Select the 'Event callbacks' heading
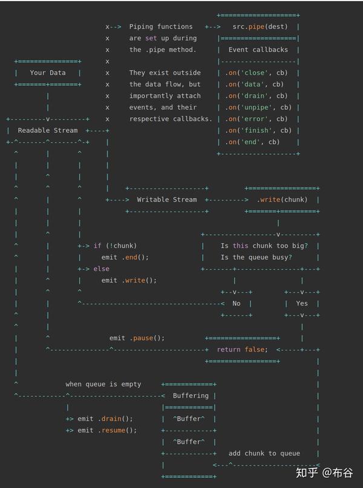The height and width of the screenshot is (488, 363). pyautogui.click(x=258, y=50)
